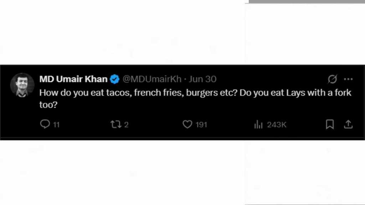Click the reply speech bubble icon

(x=45, y=124)
